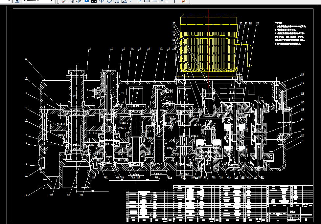Select the Copy object tool icon
This screenshot has height=224, width=321.
[x=72, y=1]
